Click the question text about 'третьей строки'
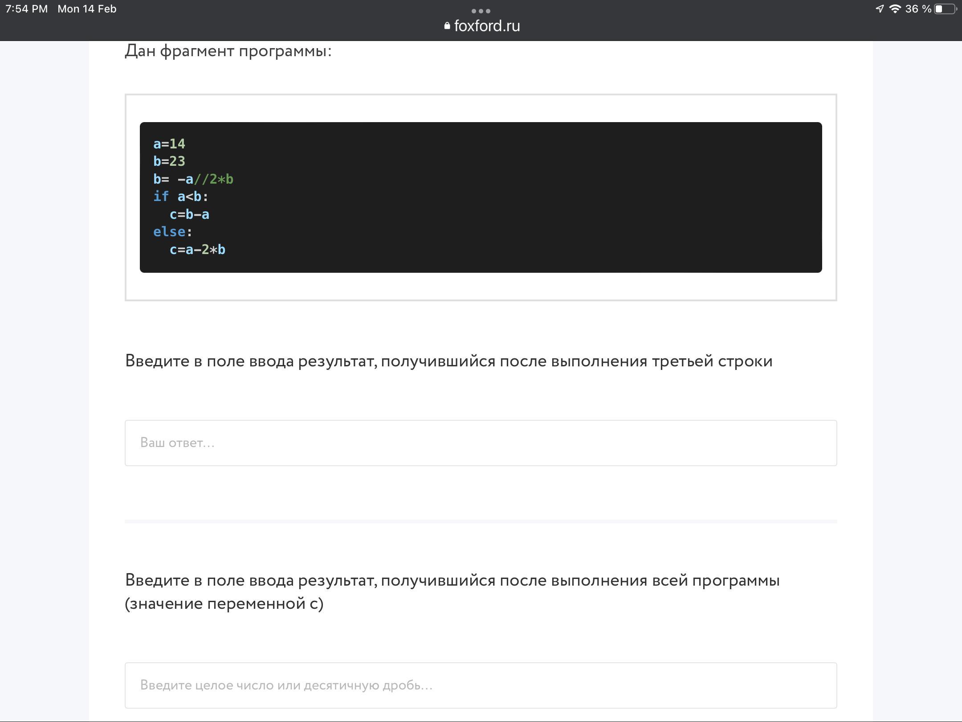Image resolution: width=962 pixels, height=722 pixels. tap(448, 361)
